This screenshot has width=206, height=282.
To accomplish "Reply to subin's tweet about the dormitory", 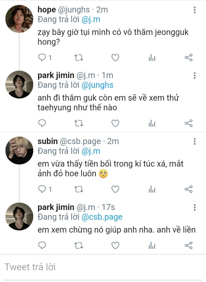I will point(42,189).
